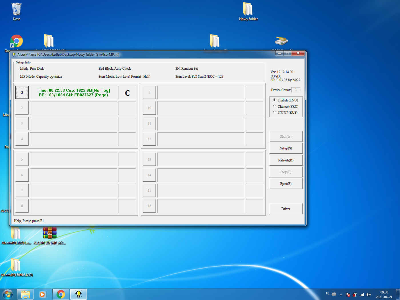This screenshot has width=400, height=300.
Task: Select the (RUS) language radio button
Action: point(275,112)
